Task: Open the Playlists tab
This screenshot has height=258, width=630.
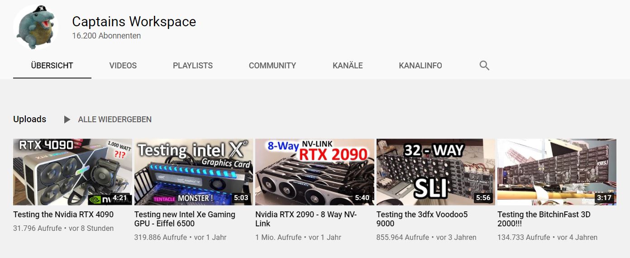Action: click(x=193, y=66)
